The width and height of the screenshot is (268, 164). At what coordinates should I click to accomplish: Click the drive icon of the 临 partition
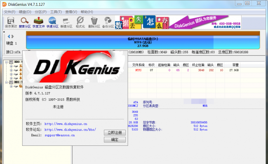point(16,86)
